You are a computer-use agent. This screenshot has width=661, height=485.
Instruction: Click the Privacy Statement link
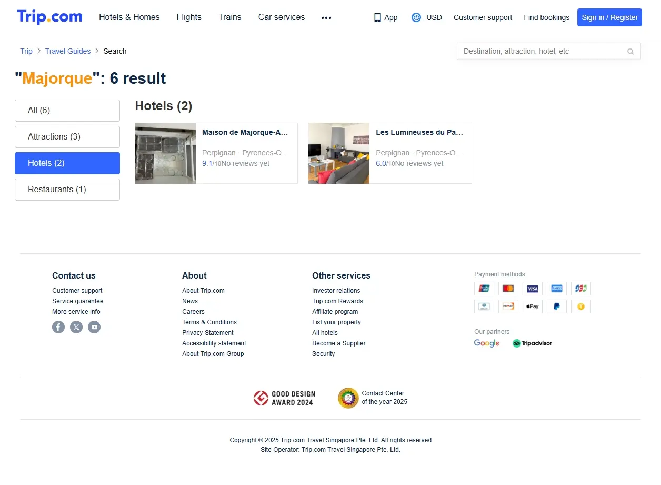[x=208, y=333]
